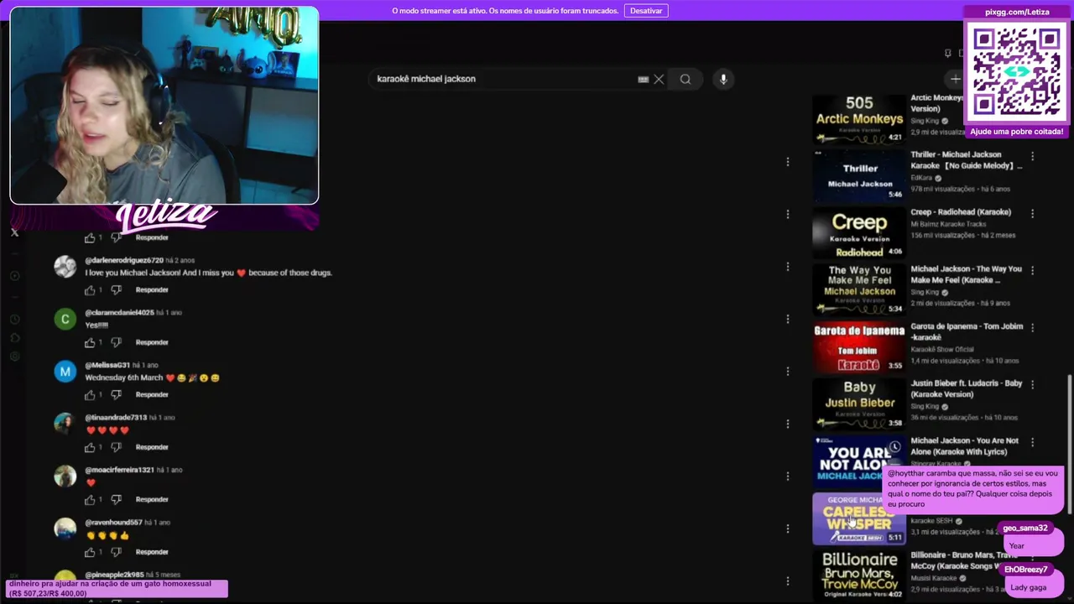Reply to claramcdaniel4025 via Responder
Screen dimensions: 1074x604
click(x=152, y=342)
